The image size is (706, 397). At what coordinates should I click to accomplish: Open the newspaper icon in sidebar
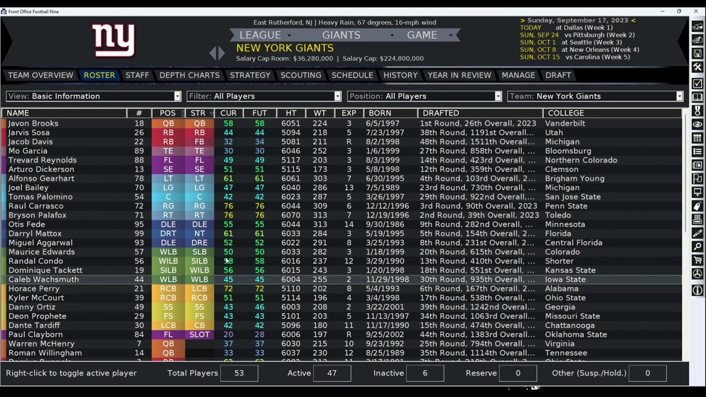(698, 165)
